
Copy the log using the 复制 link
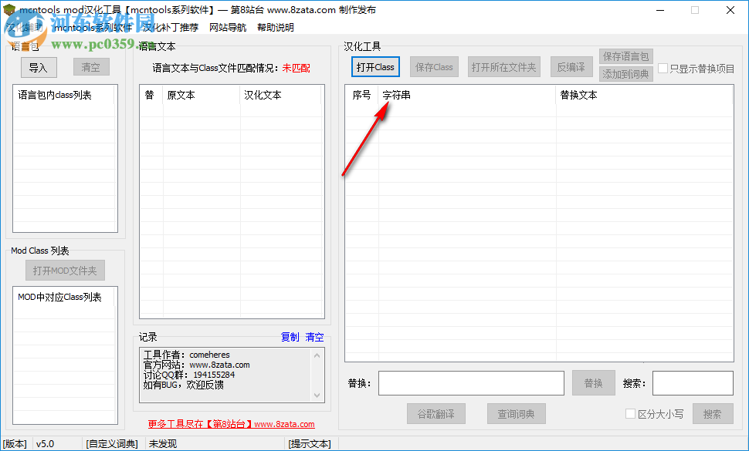(289, 337)
